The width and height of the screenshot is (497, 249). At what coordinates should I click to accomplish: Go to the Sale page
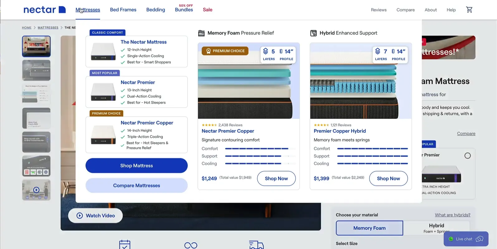207,10
